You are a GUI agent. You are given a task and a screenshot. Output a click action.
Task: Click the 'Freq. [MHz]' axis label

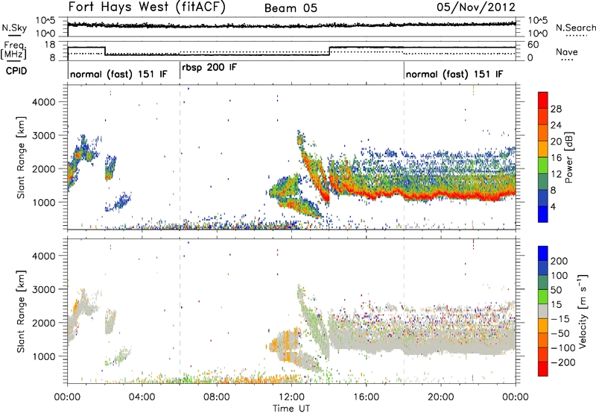pos(14,50)
